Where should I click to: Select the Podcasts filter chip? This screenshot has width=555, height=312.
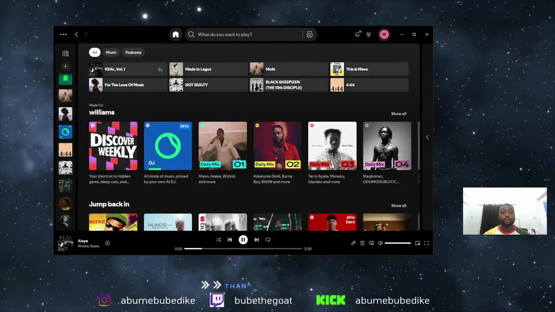click(x=133, y=52)
